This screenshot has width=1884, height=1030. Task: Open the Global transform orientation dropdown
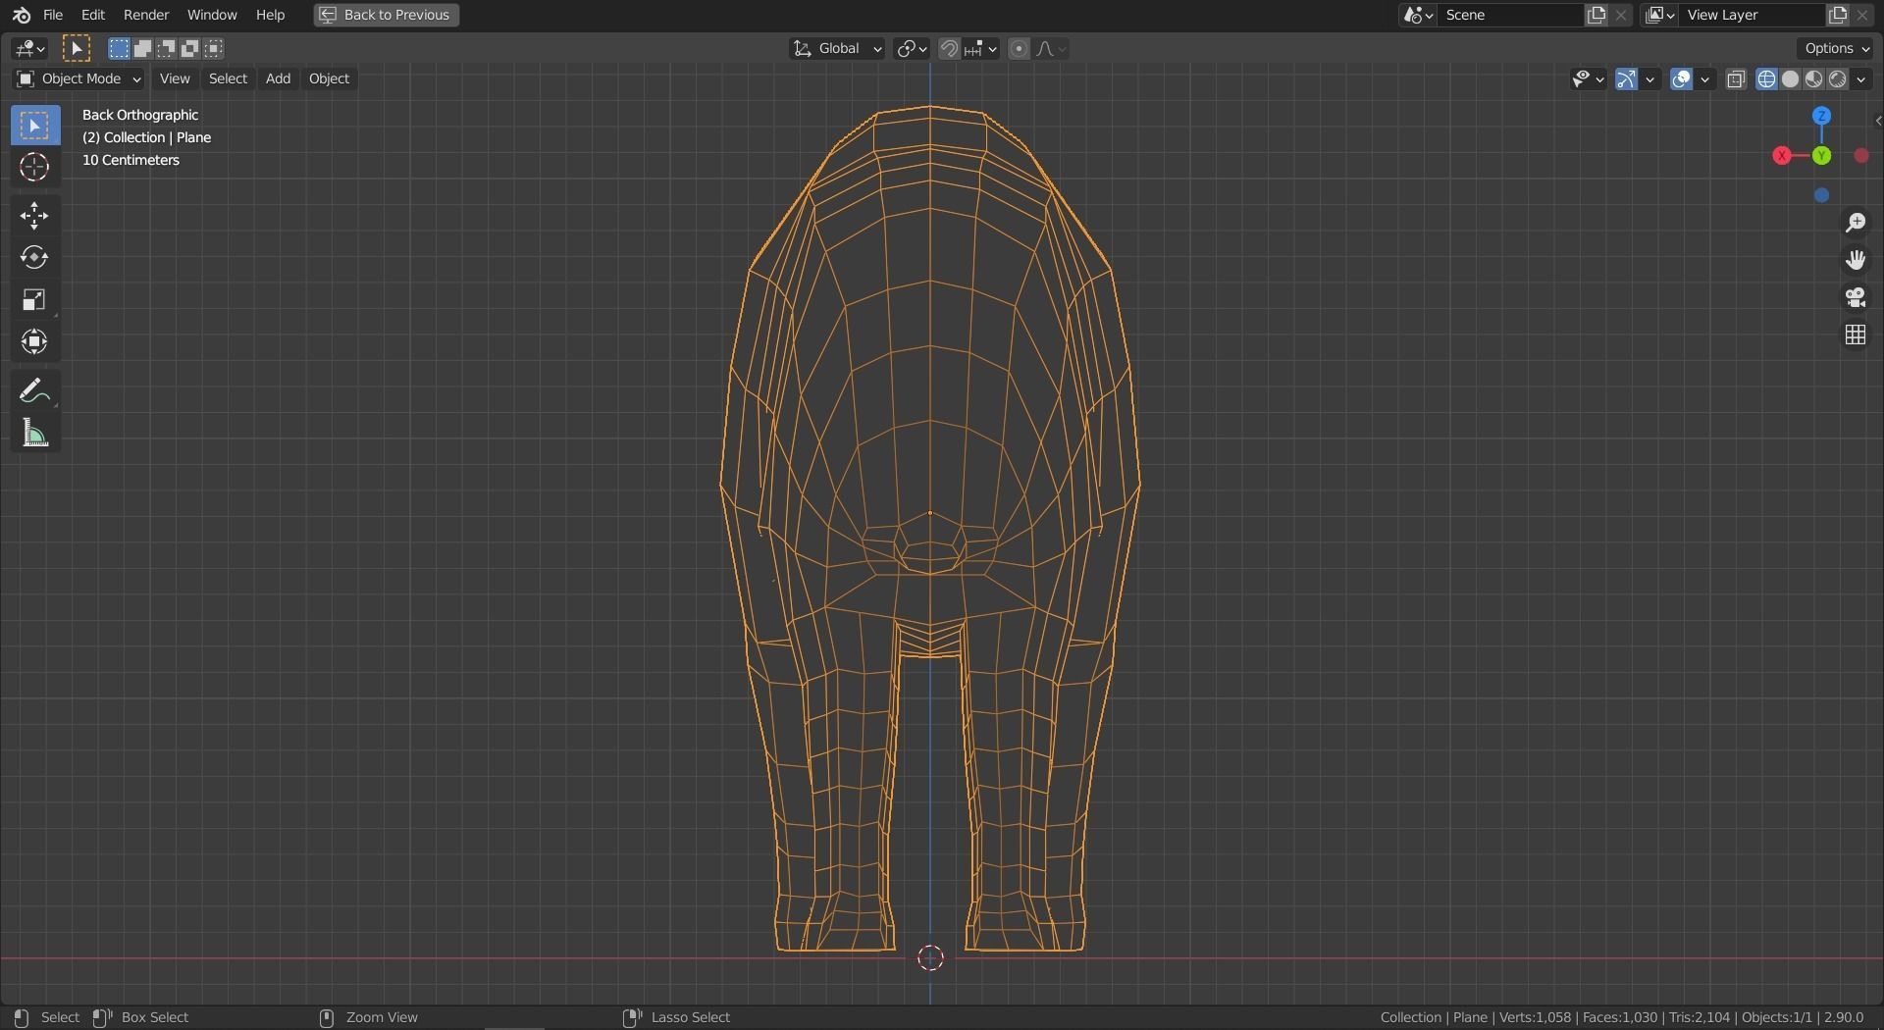tap(837, 48)
